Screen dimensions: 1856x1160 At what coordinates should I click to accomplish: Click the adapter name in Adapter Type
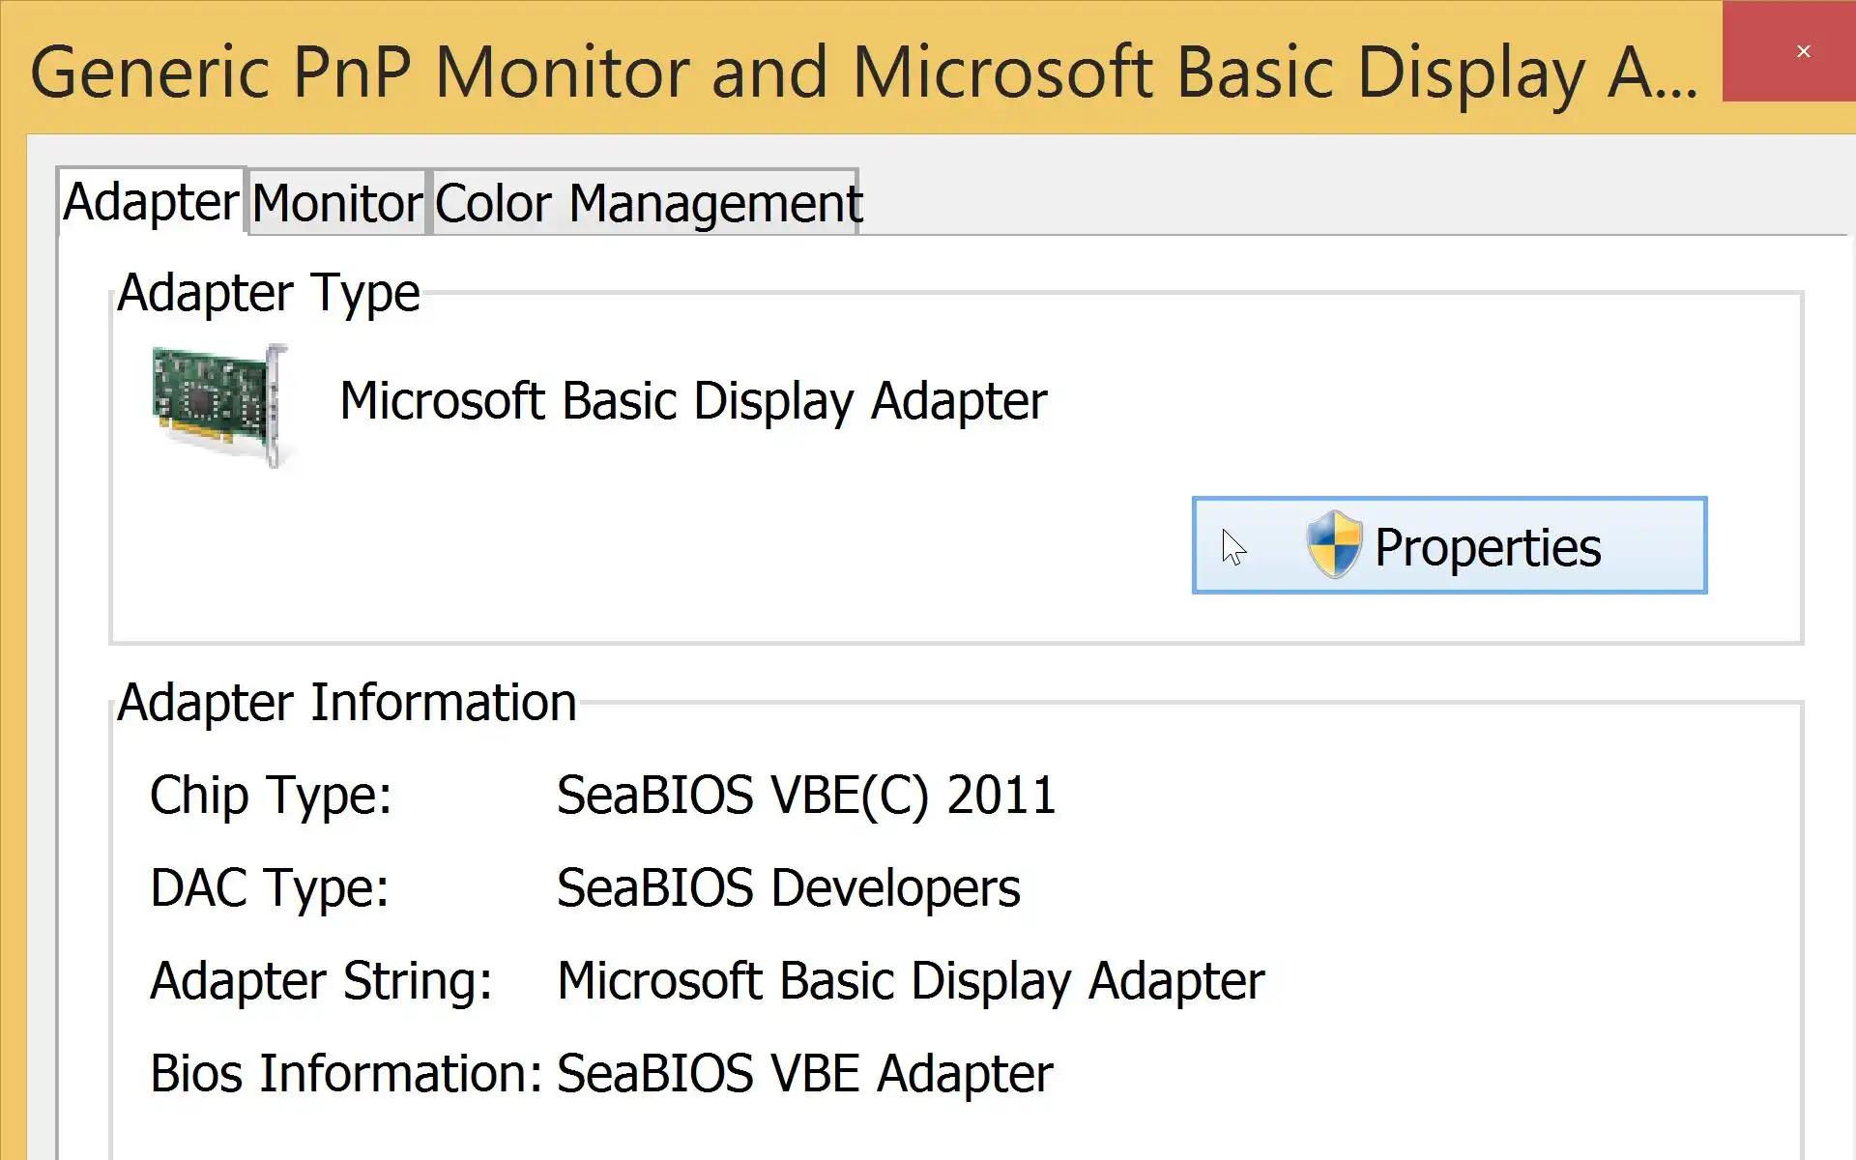692,401
